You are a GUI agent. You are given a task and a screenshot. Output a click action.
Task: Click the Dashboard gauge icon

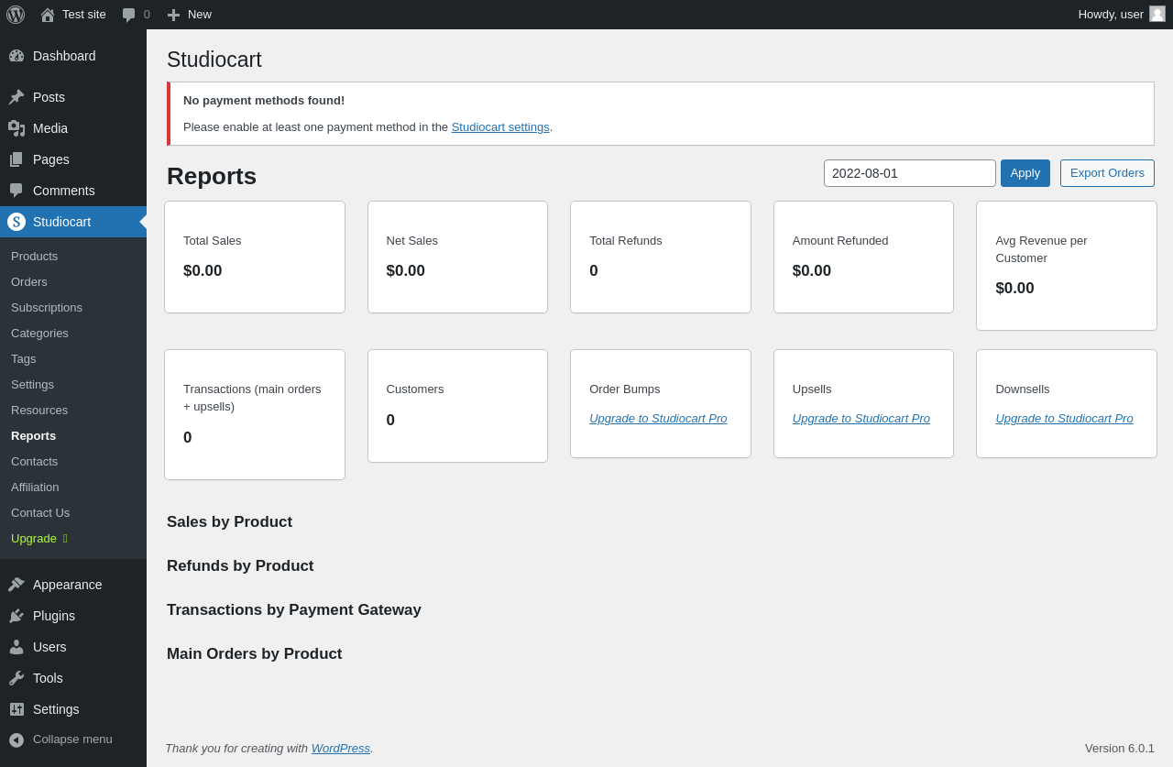(16, 56)
